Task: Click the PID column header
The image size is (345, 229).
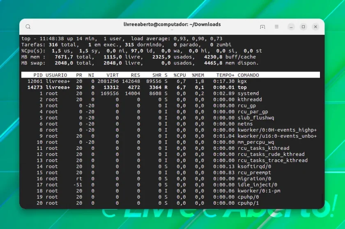Action: coord(38,75)
